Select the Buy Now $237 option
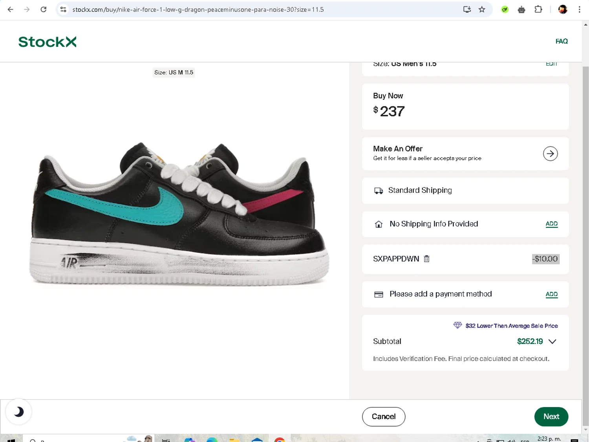This screenshot has width=589, height=442. (465, 106)
